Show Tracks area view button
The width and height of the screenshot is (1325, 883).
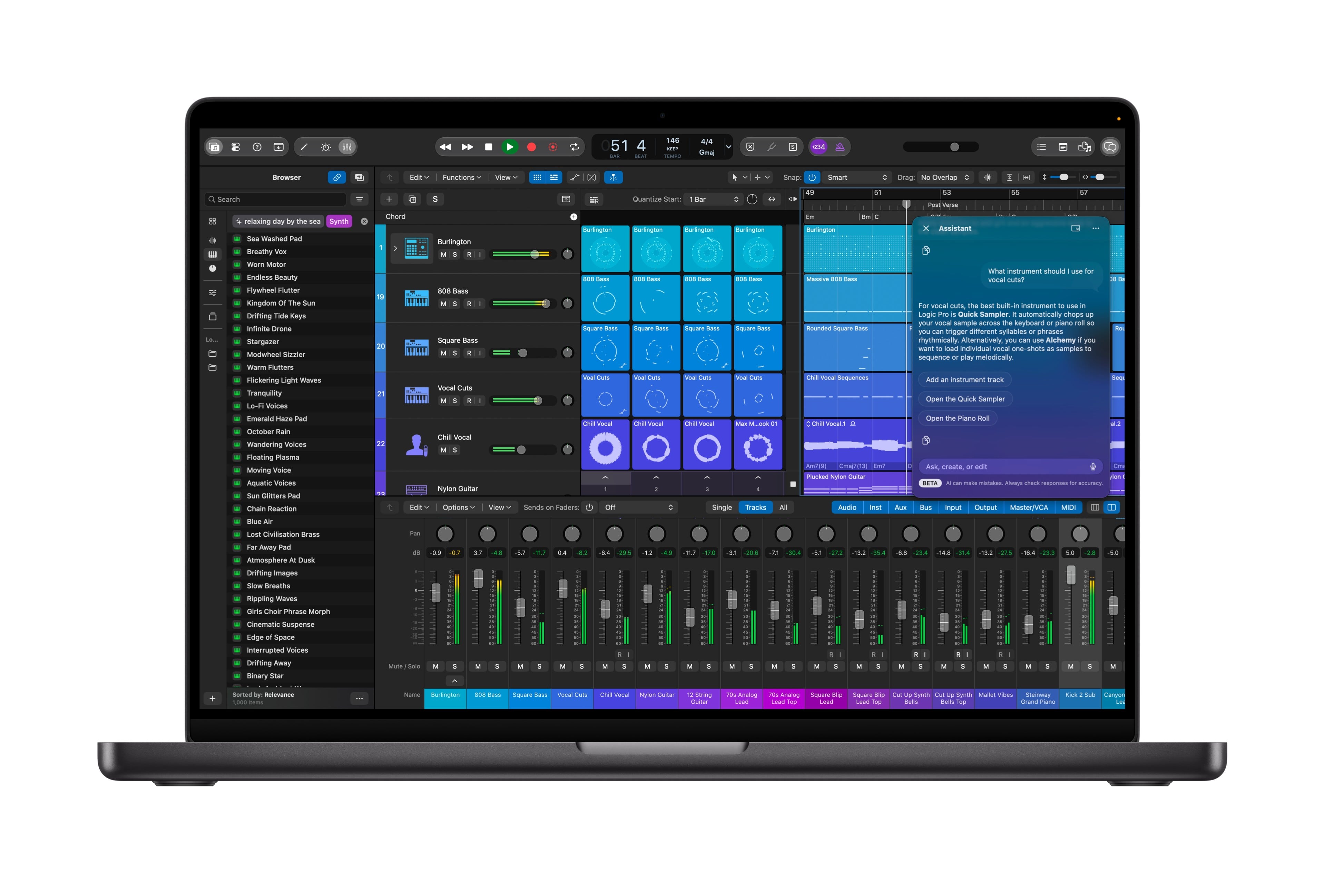pyautogui.click(x=554, y=177)
